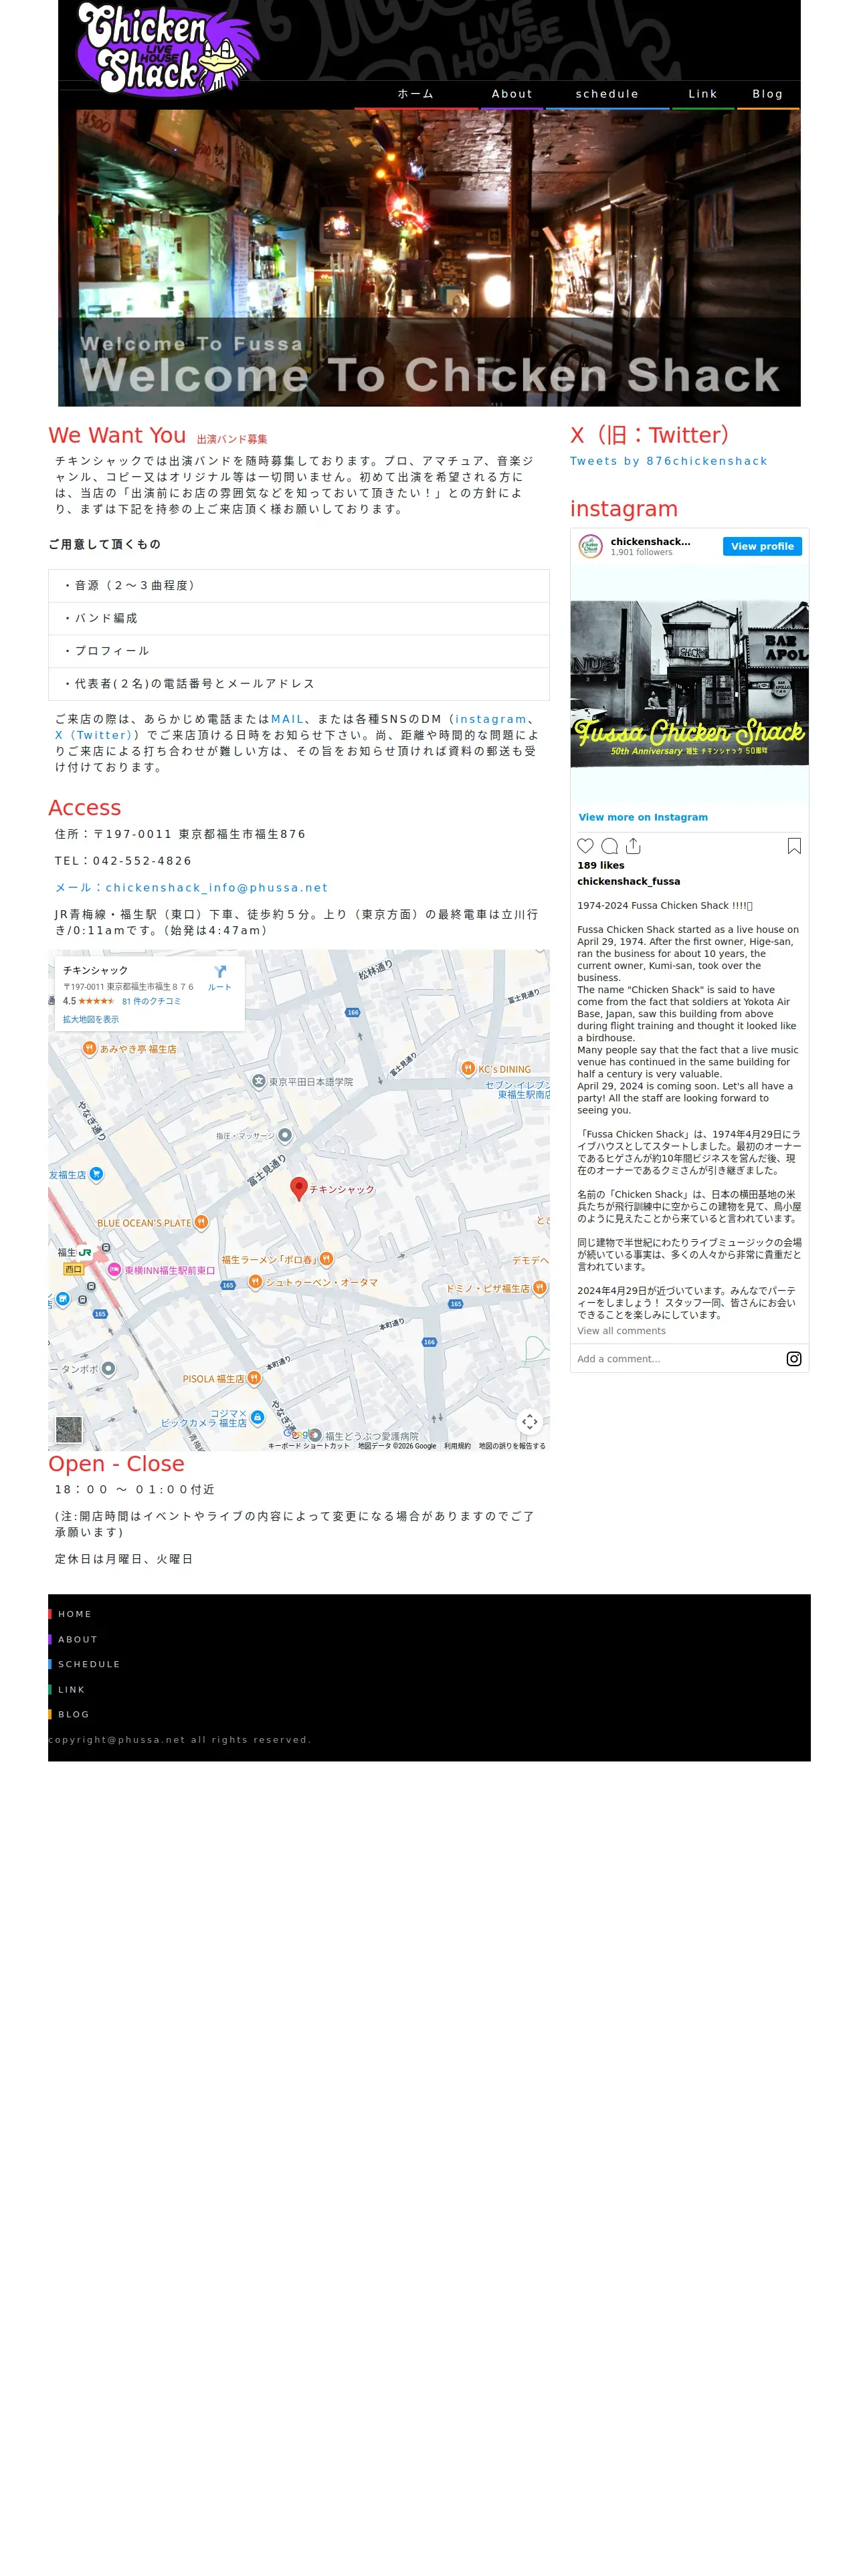
Task: Click the Instagram share icon
Action: 633,846
